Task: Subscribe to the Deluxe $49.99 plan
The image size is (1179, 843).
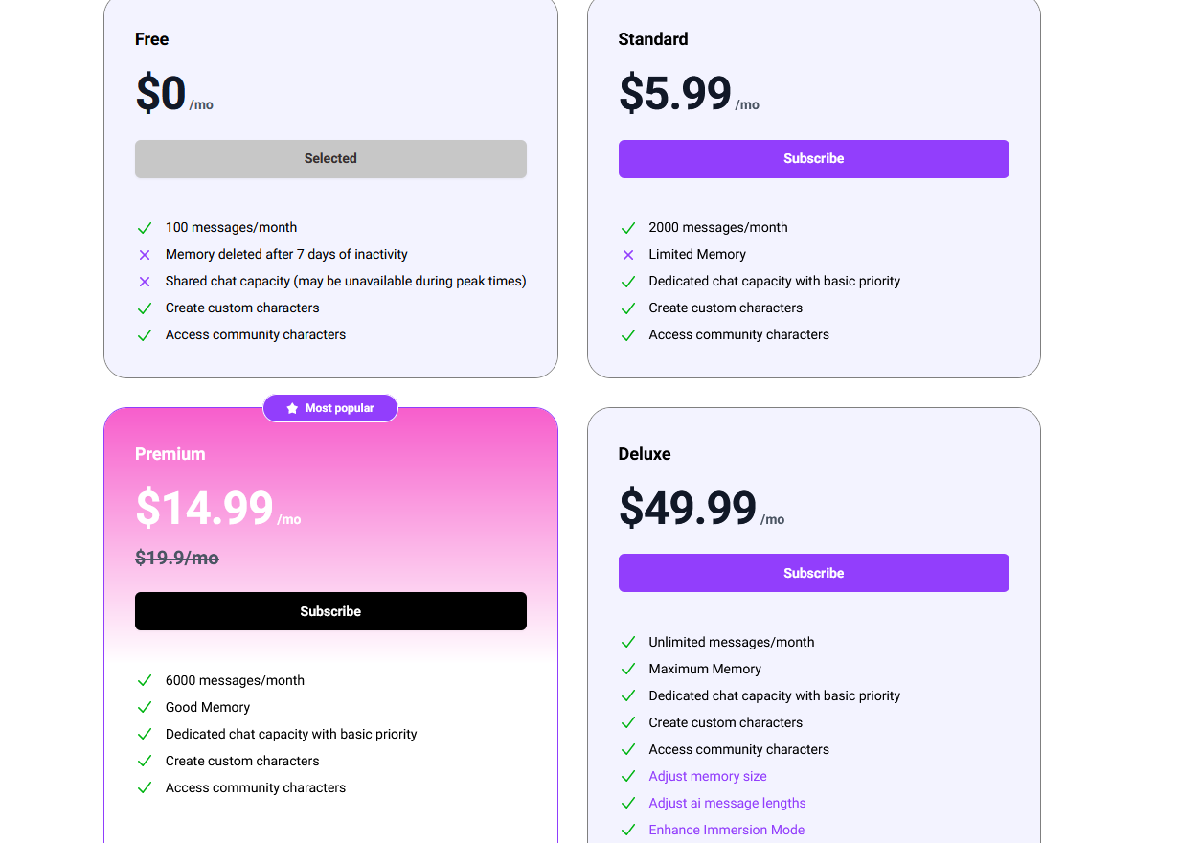Action: tap(814, 573)
